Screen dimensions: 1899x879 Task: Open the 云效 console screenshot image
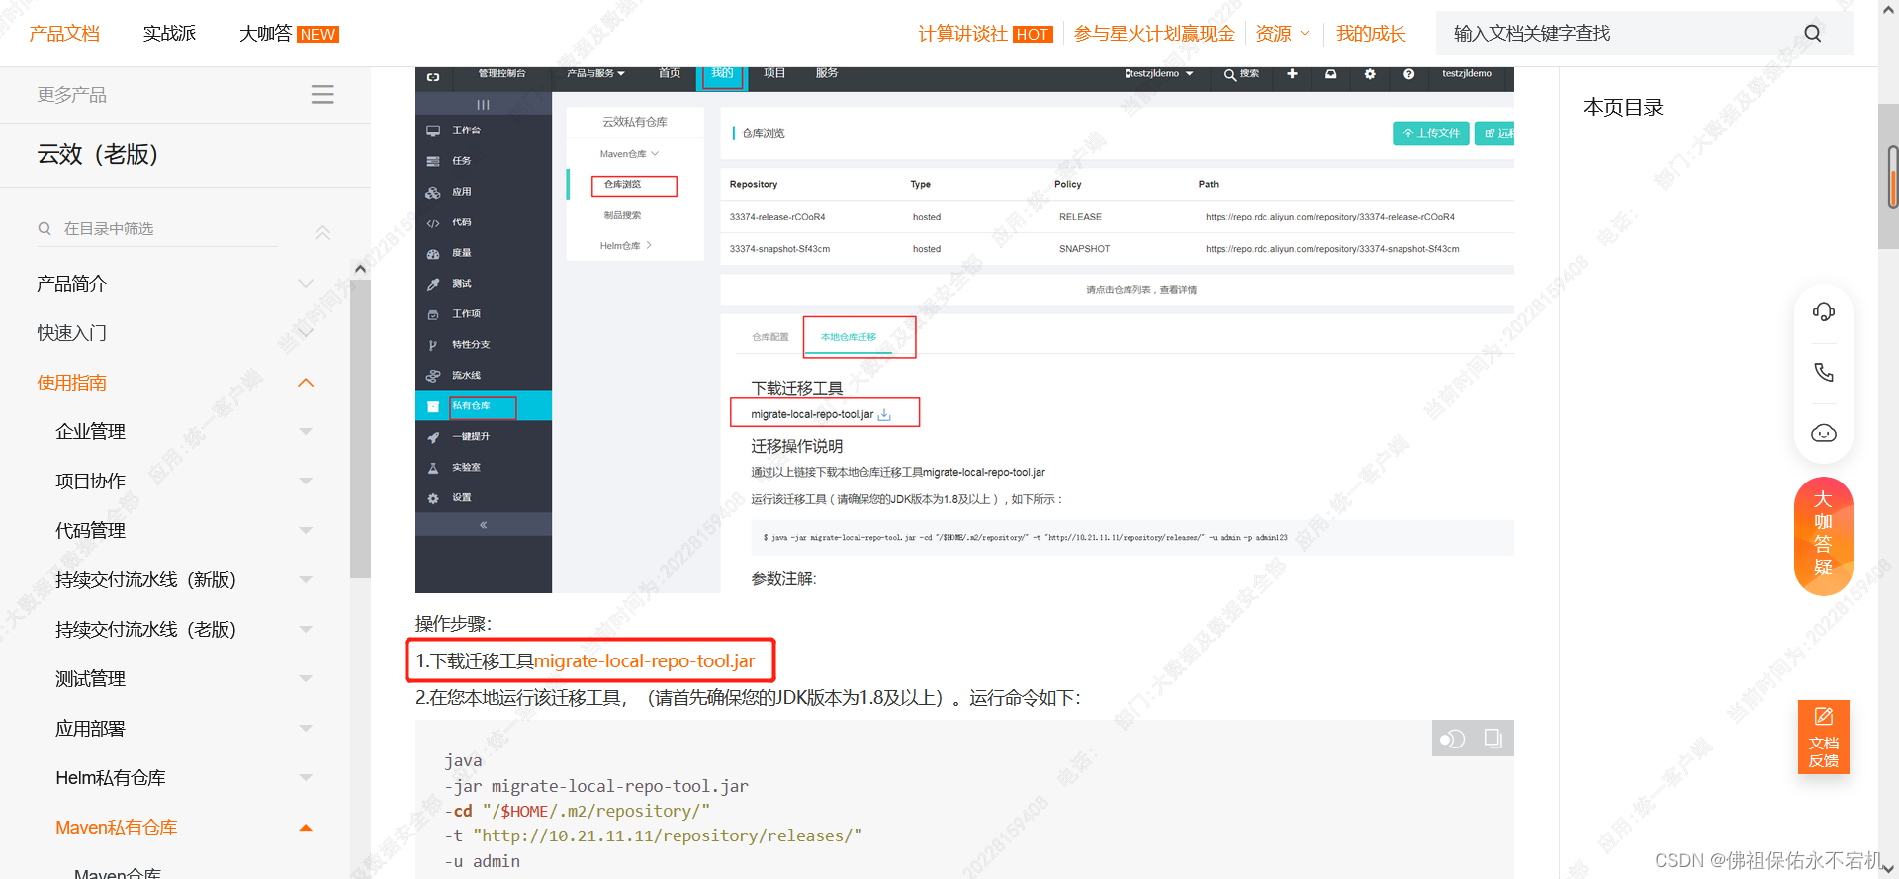[964, 330]
